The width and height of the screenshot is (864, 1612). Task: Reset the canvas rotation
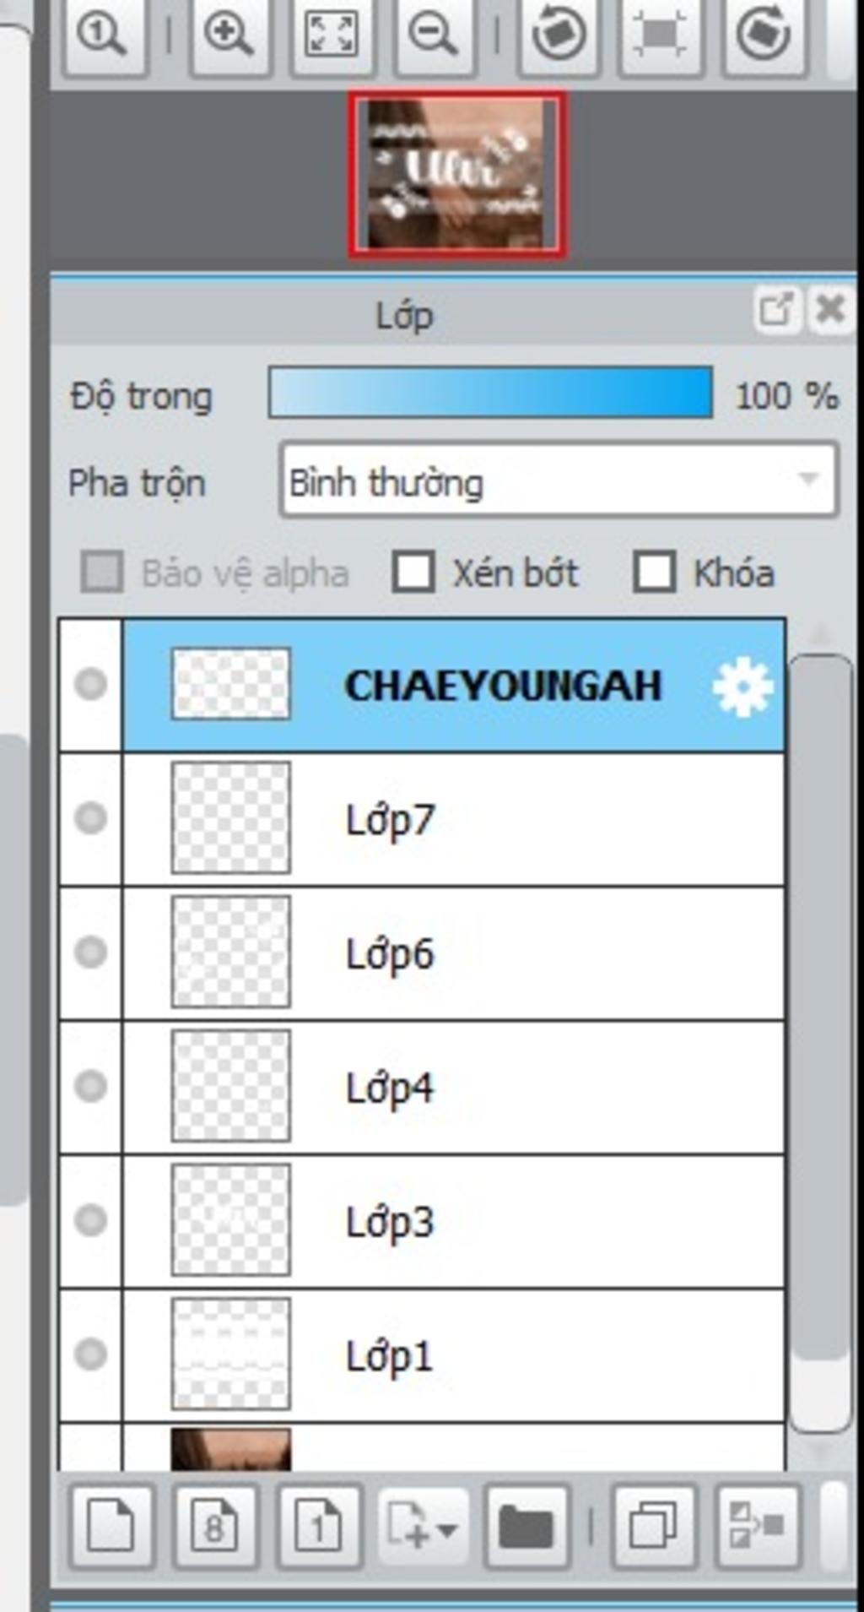pyautogui.click(x=661, y=35)
